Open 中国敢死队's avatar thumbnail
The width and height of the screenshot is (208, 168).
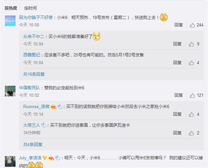point(10,91)
